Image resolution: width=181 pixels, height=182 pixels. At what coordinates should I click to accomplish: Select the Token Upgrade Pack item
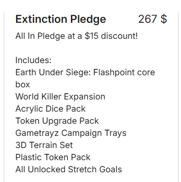[x=57, y=121]
